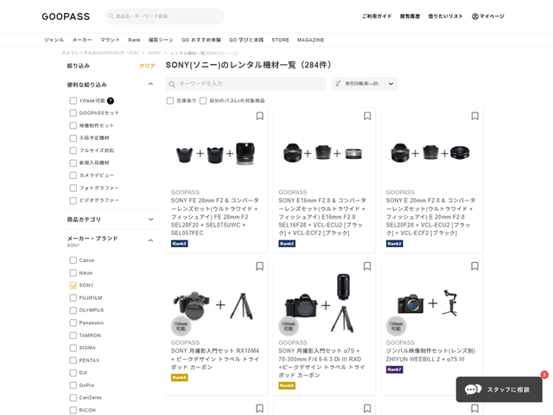Viewport: 553px width, 415px height.
Task: Open the メーカー menu
Action: (x=82, y=40)
